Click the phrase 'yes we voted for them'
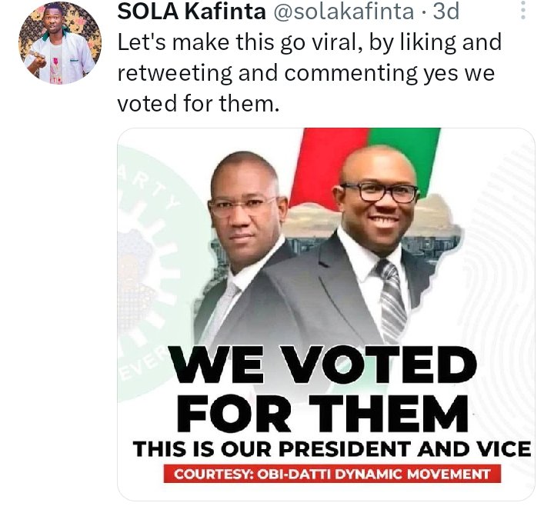The image size is (554, 516). pyautogui.click(x=306, y=88)
